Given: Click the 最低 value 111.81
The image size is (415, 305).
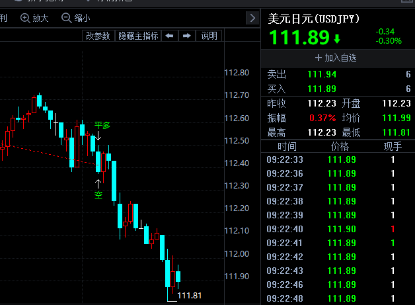Looking at the screenshot, I should [x=396, y=132].
